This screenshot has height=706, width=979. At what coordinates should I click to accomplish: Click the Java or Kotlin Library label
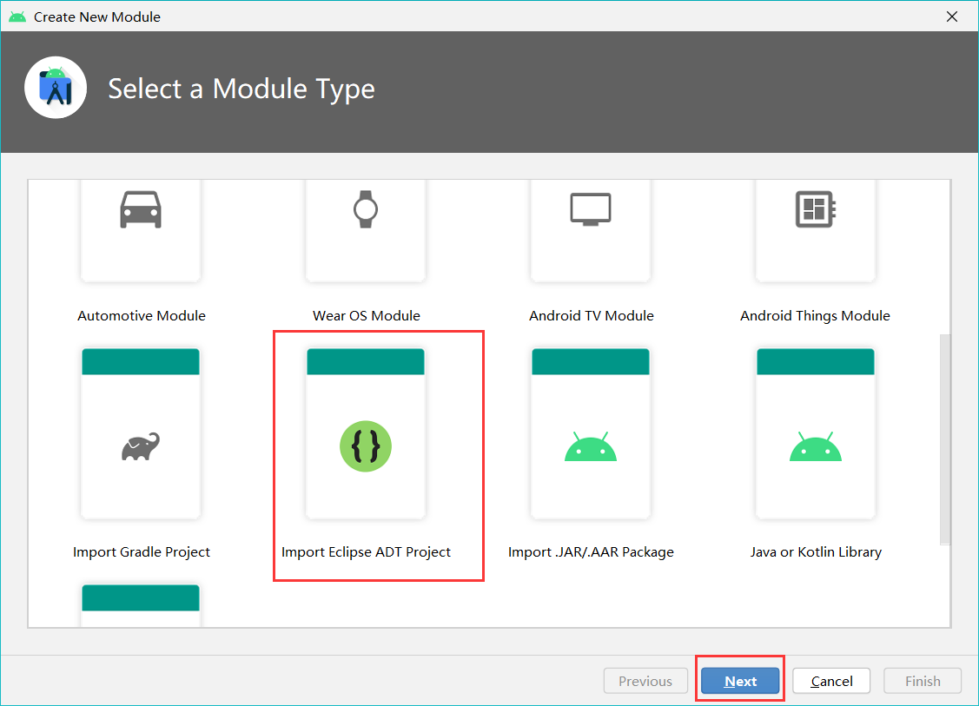point(816,551)
